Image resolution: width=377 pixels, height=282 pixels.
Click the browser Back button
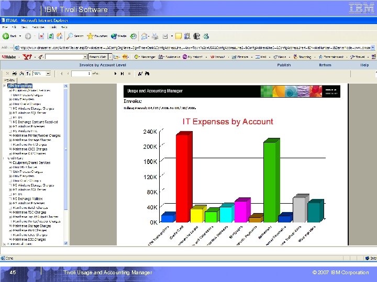coord(9,36)
